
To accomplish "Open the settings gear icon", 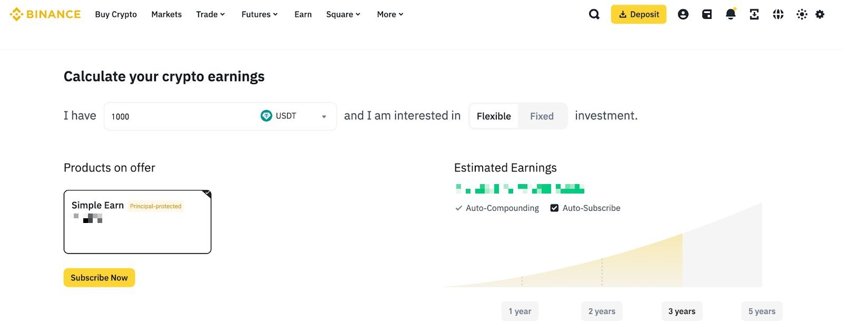I will point(820,14).
